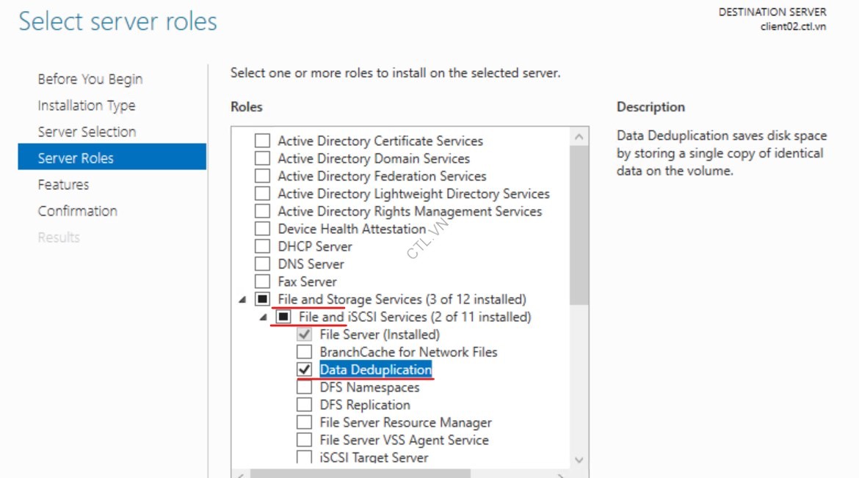Select the Fax Server role checkbox

coord(261,282)
